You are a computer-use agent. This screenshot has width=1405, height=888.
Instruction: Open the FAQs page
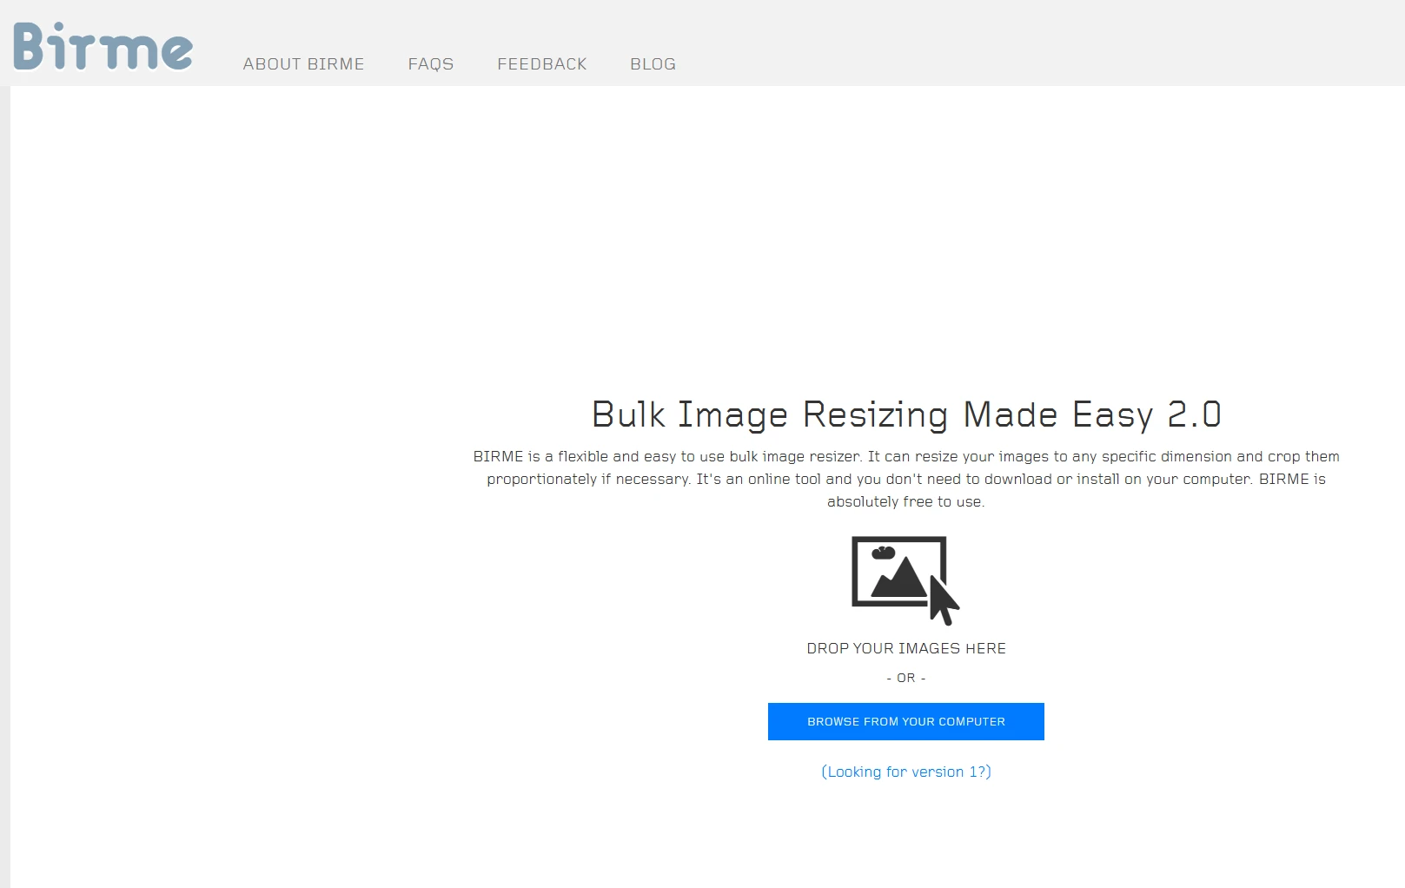tap(431, 64)
